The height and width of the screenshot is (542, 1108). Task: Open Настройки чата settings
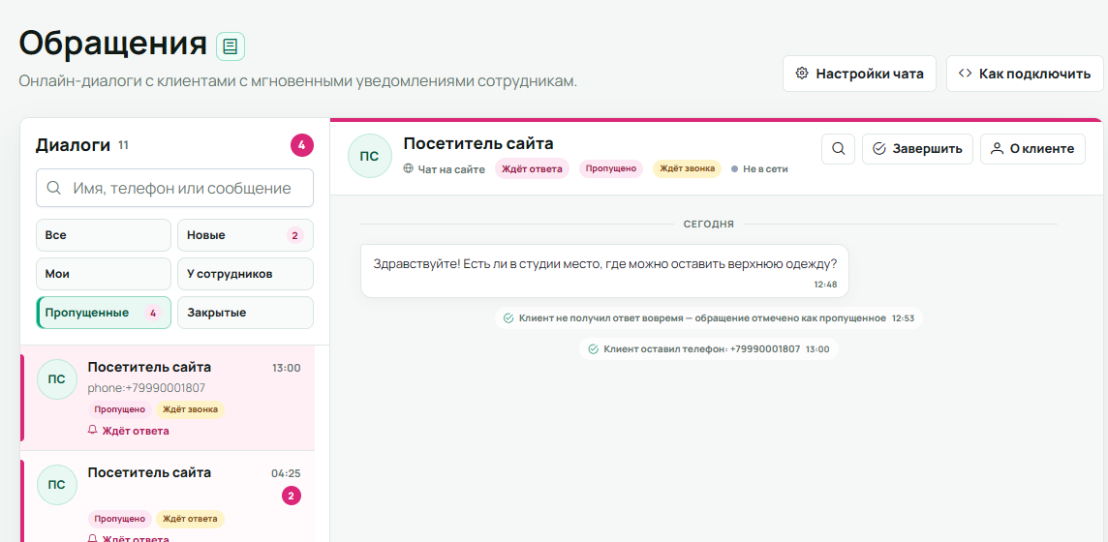tap(859, 74)
